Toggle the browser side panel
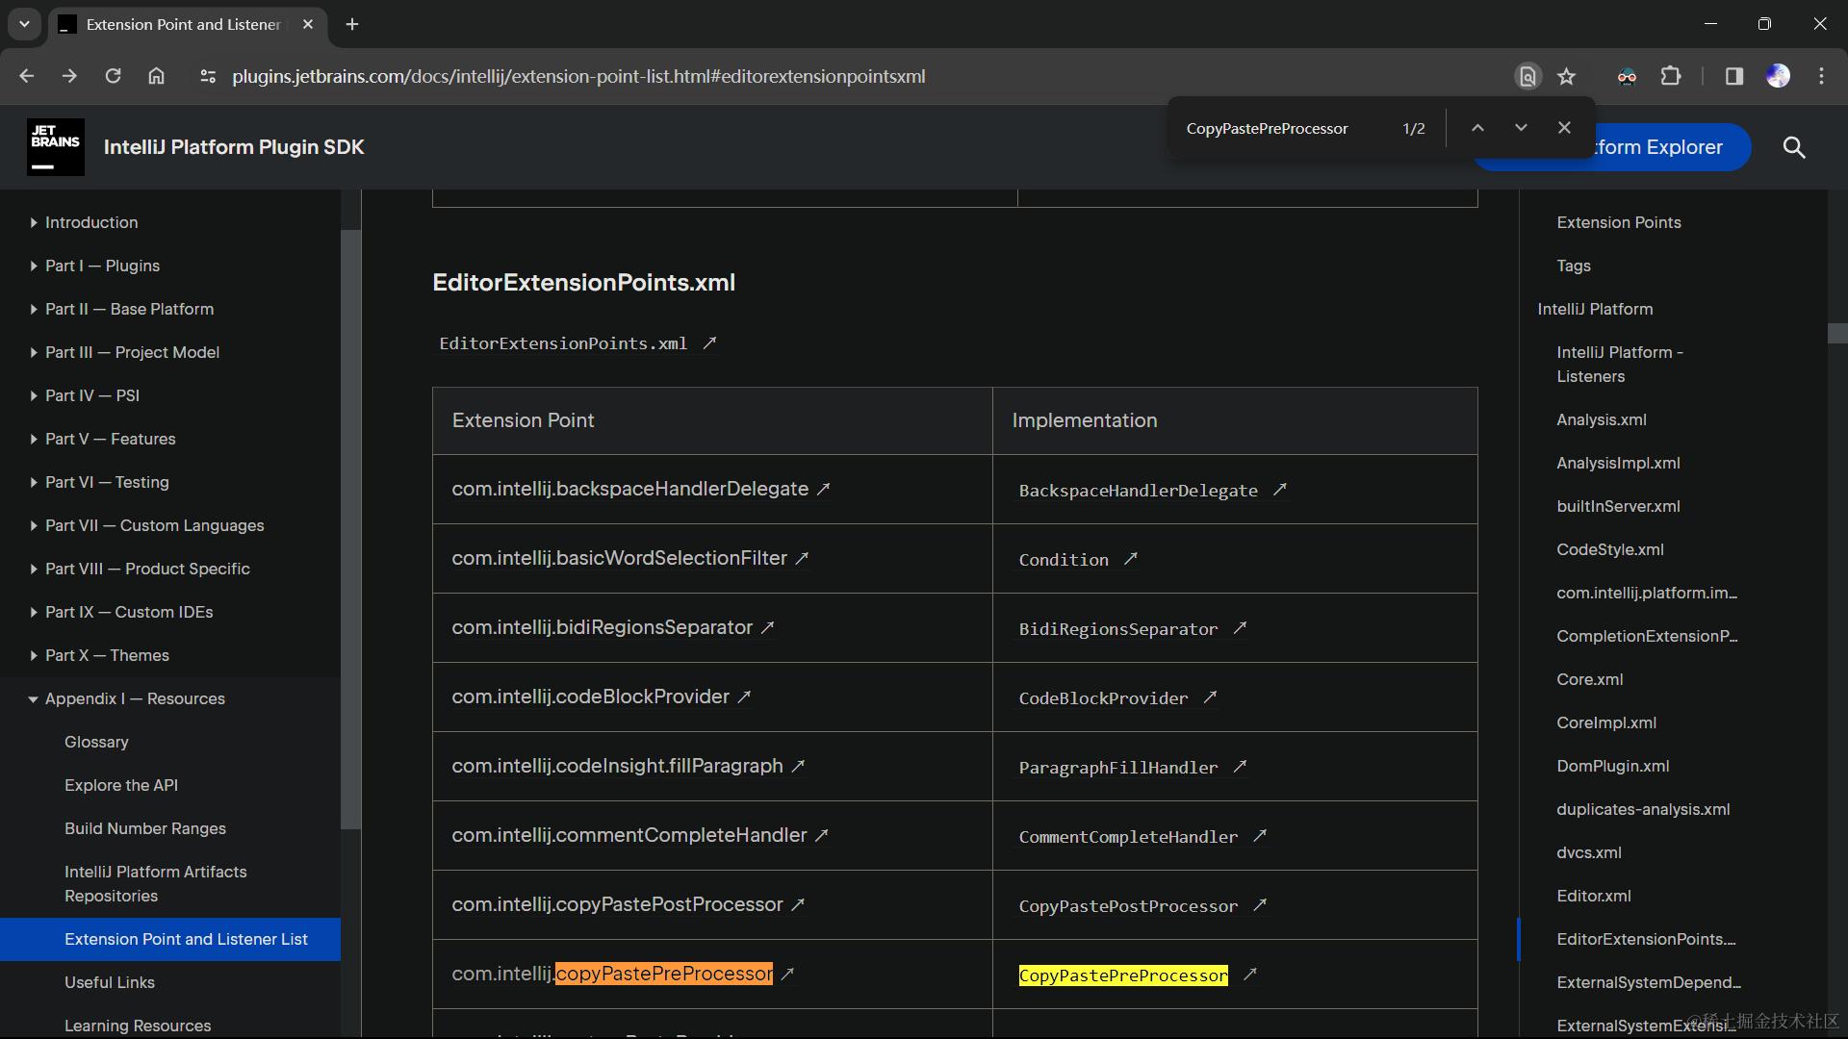The image size is (1848, 1039). [1734, 76]
